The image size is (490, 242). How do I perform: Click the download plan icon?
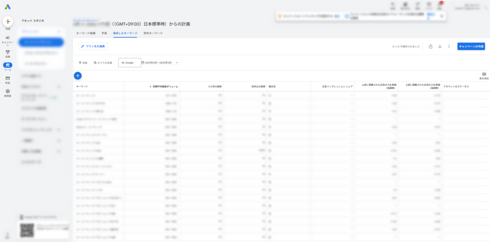(440, 46)
